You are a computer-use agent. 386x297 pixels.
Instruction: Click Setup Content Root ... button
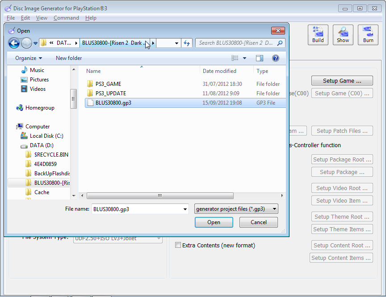(342, 245)
